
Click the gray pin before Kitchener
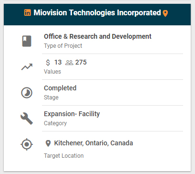point(48,143)
